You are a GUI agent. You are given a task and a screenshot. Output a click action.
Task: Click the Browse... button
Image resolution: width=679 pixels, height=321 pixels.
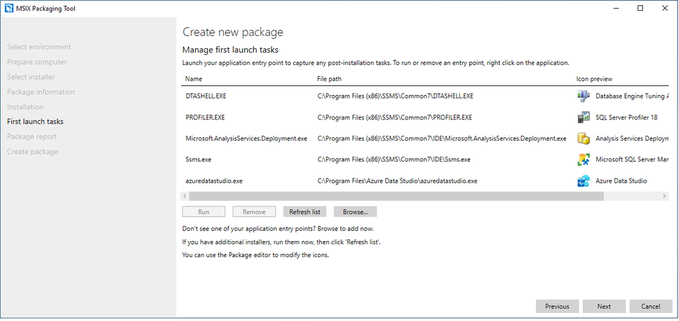click(x=355, y=212)
